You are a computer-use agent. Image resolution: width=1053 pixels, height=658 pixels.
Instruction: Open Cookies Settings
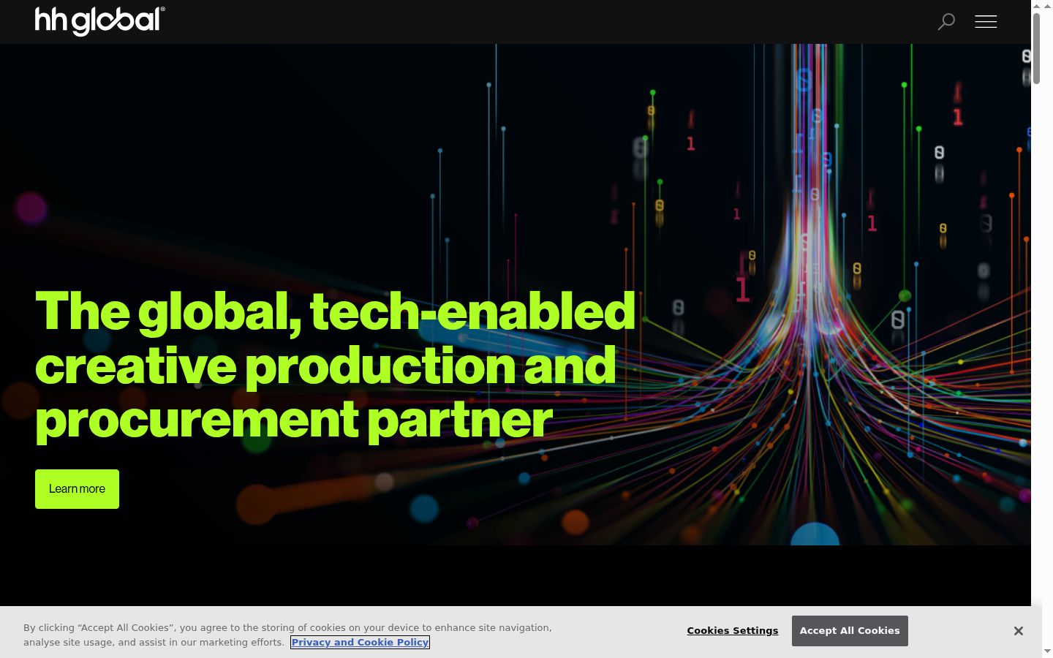point(733,631)
